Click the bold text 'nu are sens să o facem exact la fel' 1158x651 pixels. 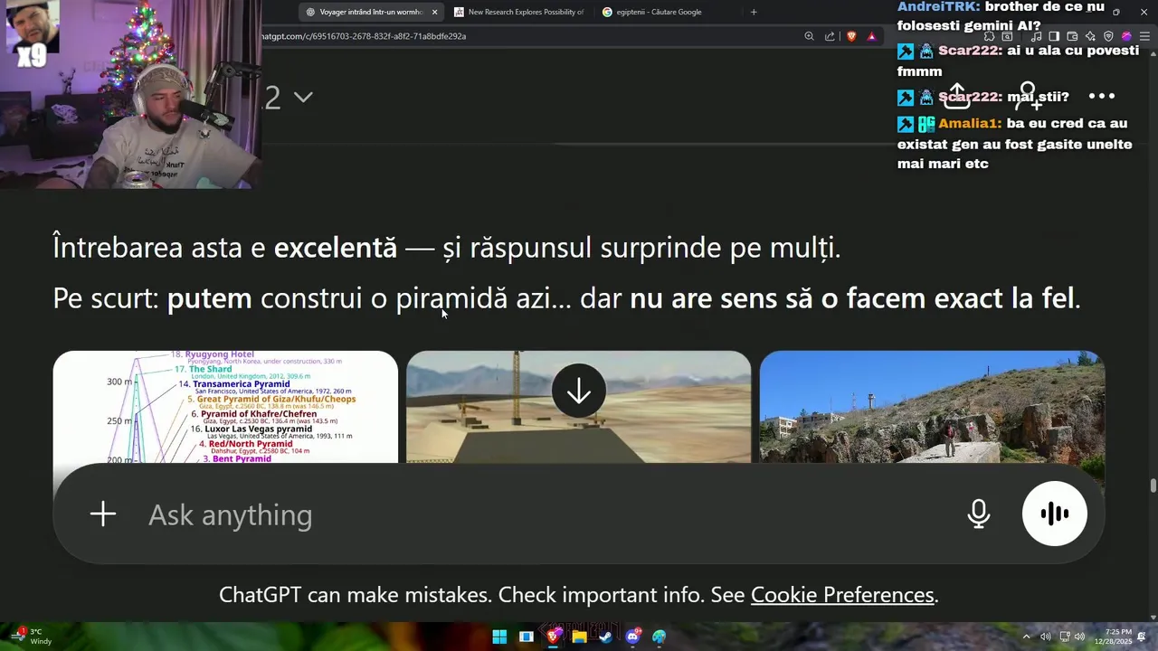point(851,298)
